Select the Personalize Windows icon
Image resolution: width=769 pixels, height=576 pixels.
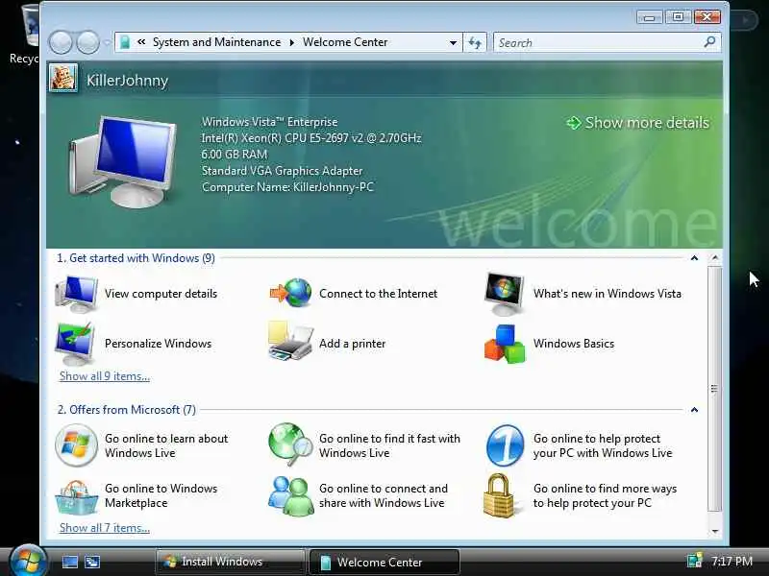[x=75, y=344]
